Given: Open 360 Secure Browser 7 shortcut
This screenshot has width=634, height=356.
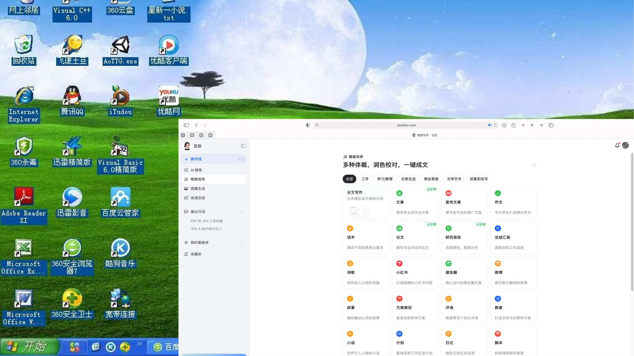Looking at the screenshot, I should coord(72,257).
